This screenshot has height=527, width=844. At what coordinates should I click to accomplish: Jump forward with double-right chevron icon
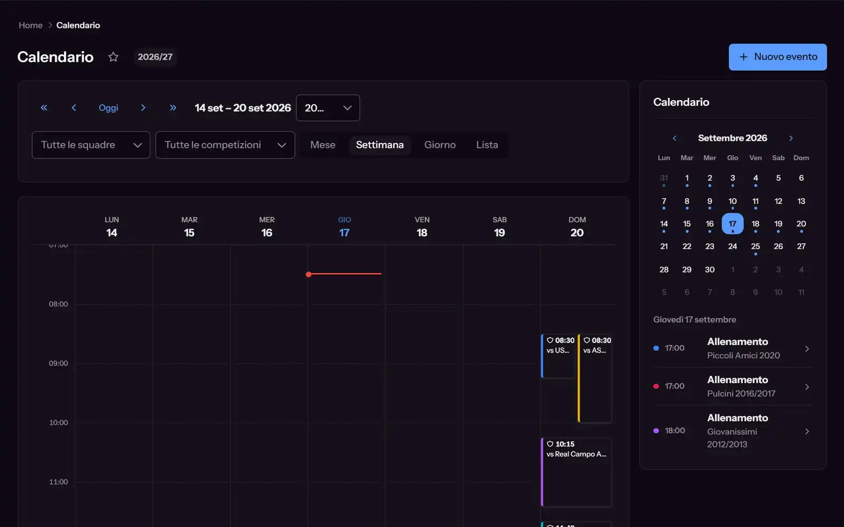(172, 108)
